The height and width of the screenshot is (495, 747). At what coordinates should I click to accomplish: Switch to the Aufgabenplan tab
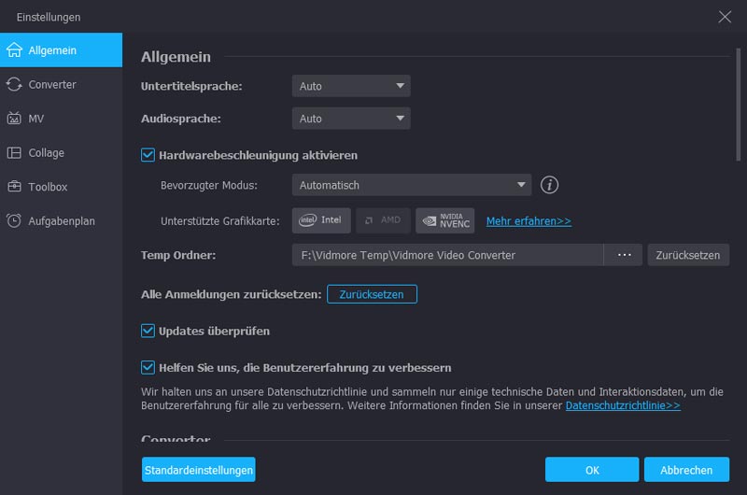click(61, 221)
